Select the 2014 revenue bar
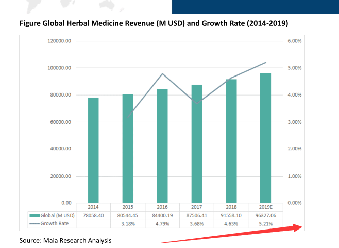The image size is (339, 248). coord(93,150)
